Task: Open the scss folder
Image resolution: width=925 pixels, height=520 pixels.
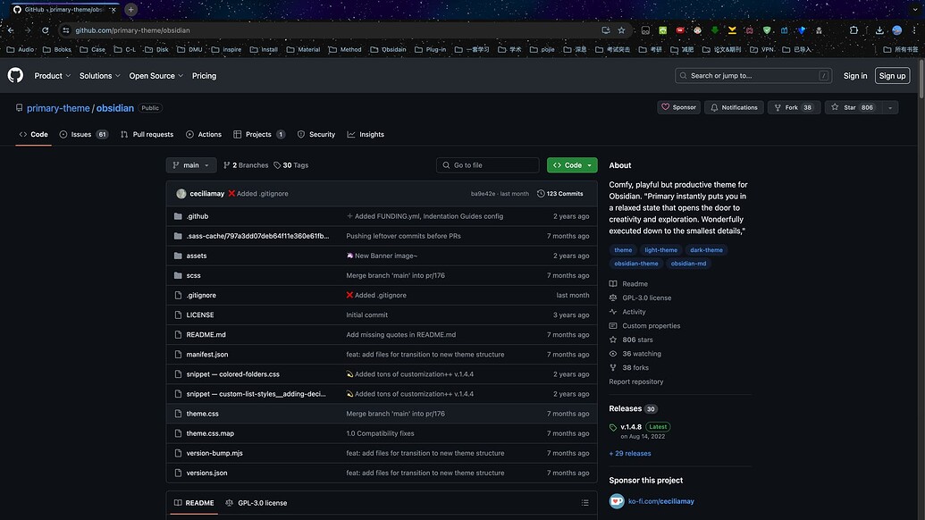Action: 193,275
